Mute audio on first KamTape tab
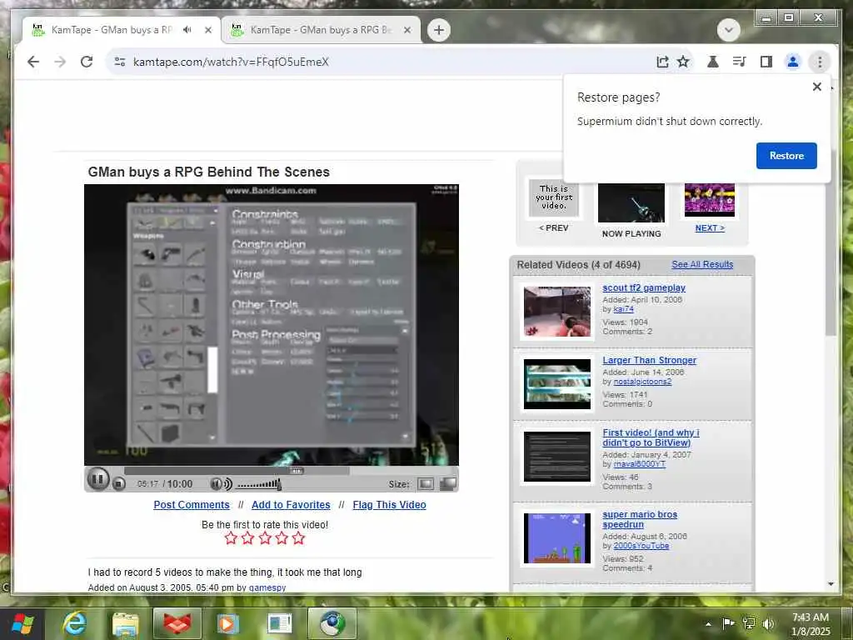Screen dimensions: 853x640 tap(187, 30)
